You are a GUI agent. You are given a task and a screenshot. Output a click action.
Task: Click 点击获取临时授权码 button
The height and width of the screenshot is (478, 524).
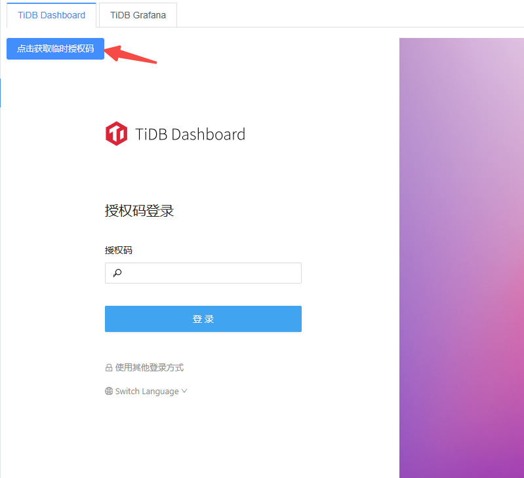[x=56, y=48]
